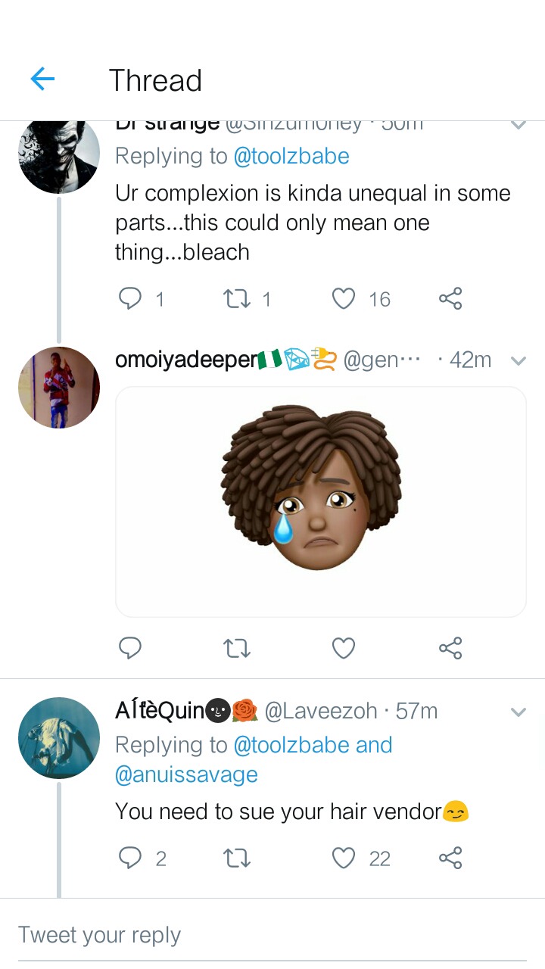Open the chevron menu on AÍtèQuin's tweet

pyautogui.click(x=519, y=712)
